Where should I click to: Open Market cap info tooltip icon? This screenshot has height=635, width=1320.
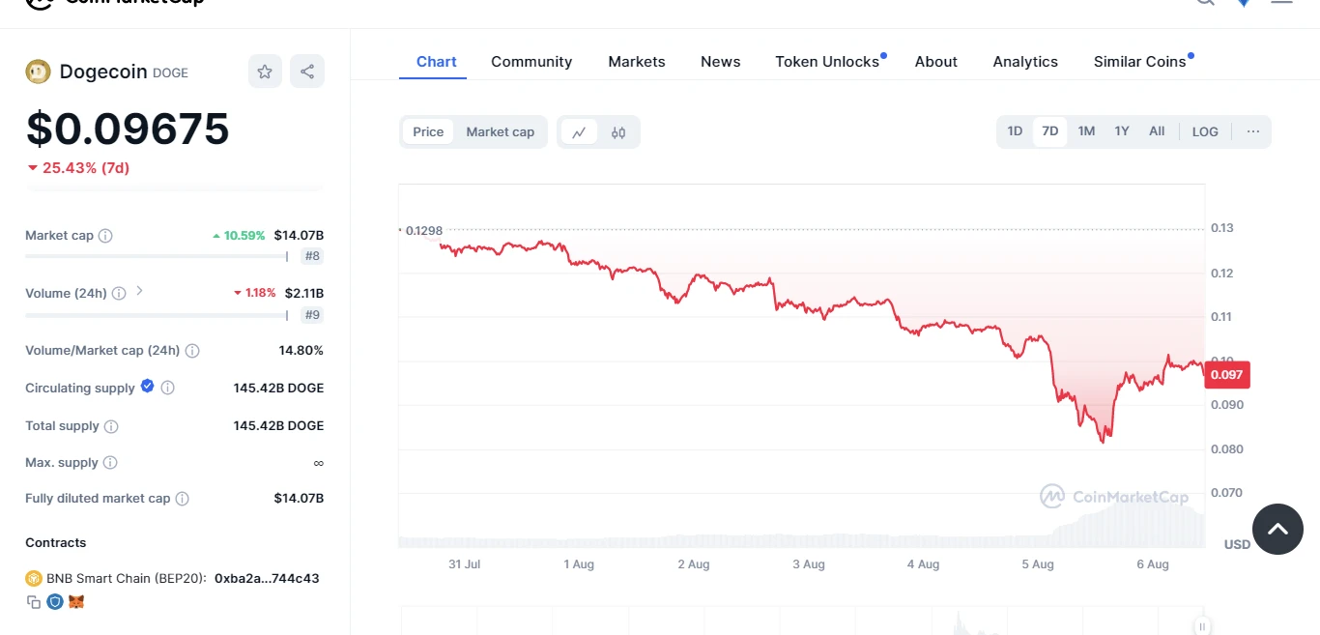(105, 236)
